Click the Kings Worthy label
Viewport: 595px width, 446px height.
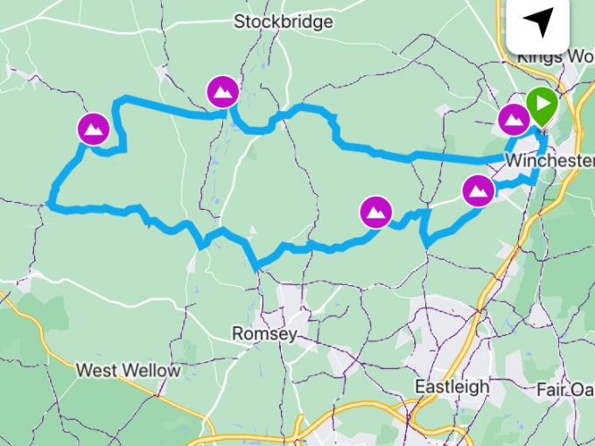556,58
